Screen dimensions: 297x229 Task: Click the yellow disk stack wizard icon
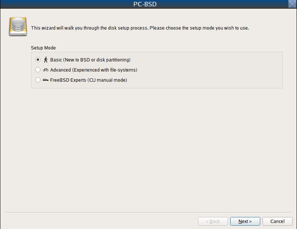pos(18,27)
